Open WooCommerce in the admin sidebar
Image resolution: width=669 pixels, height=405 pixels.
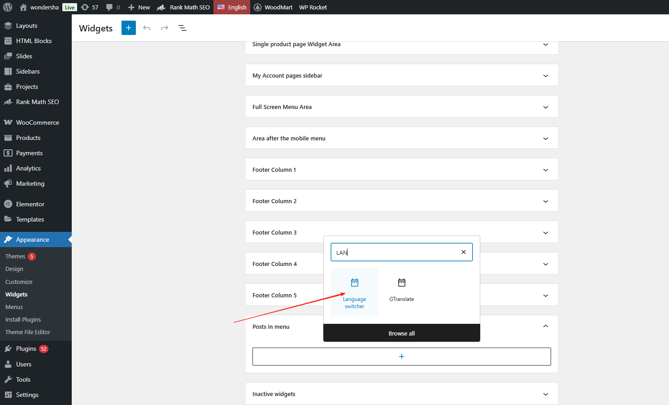pyautogui.click(x=37, y=122)
